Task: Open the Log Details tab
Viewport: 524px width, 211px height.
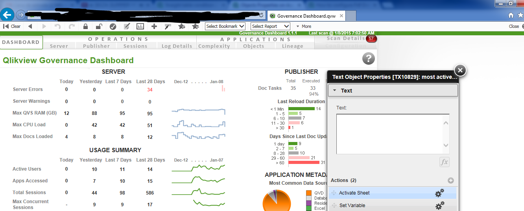Action: [177, 46]
